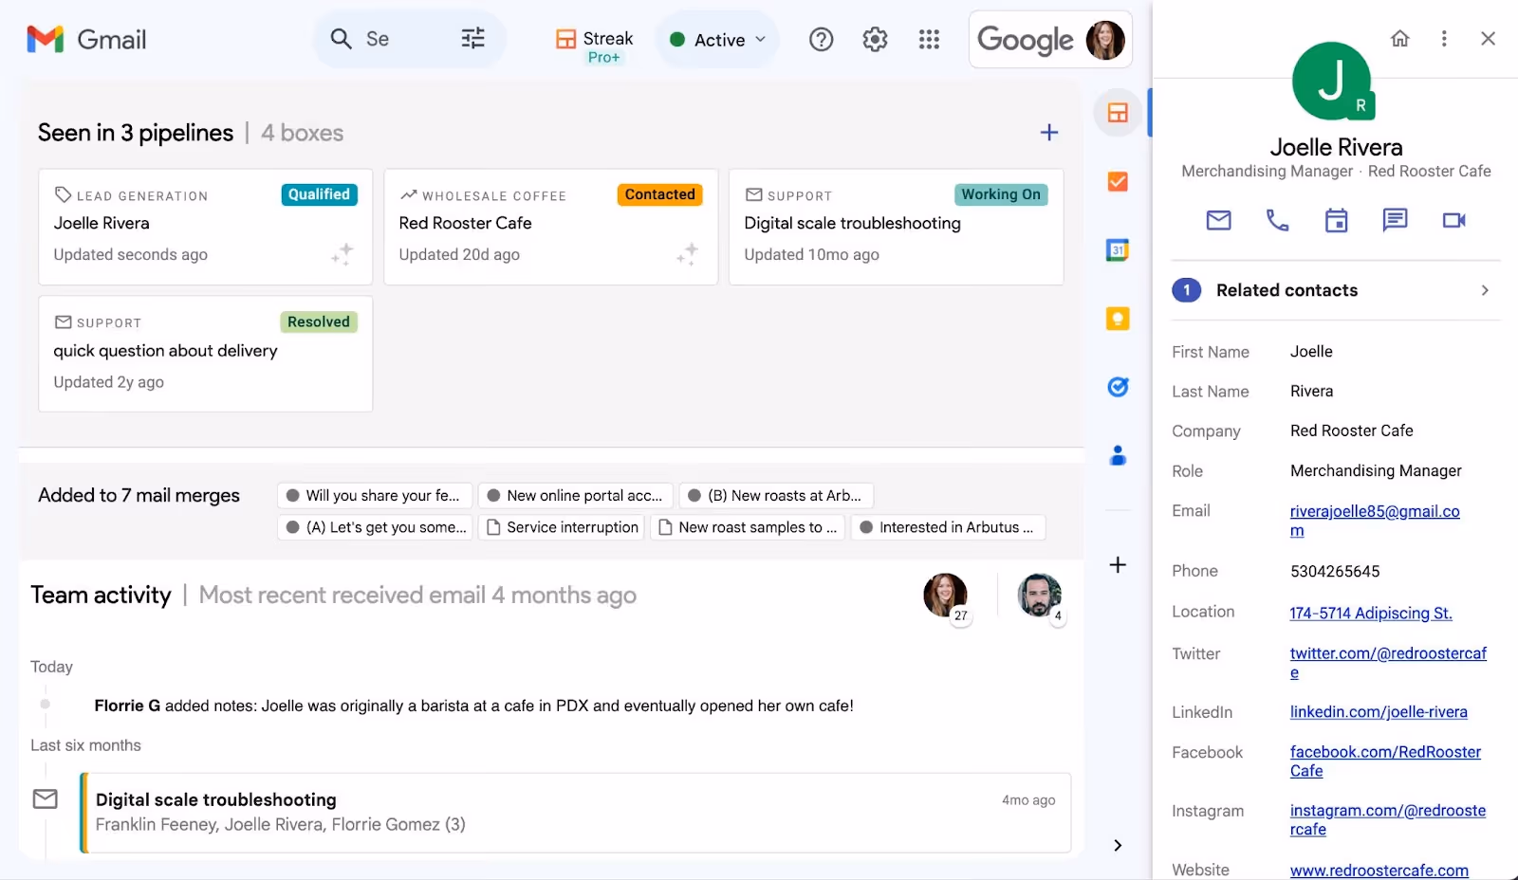Open the Streak Pro+ menu
Image resolution: width=1518 pixels, height=880 pixels.
click(594, 45)
